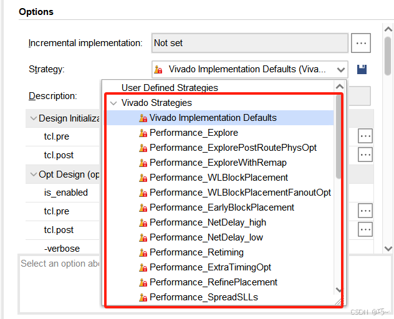This screenshot has height=319, width=394.
Task: Open the Strategy combo box dropdown arrow
Action: [341, 69]
